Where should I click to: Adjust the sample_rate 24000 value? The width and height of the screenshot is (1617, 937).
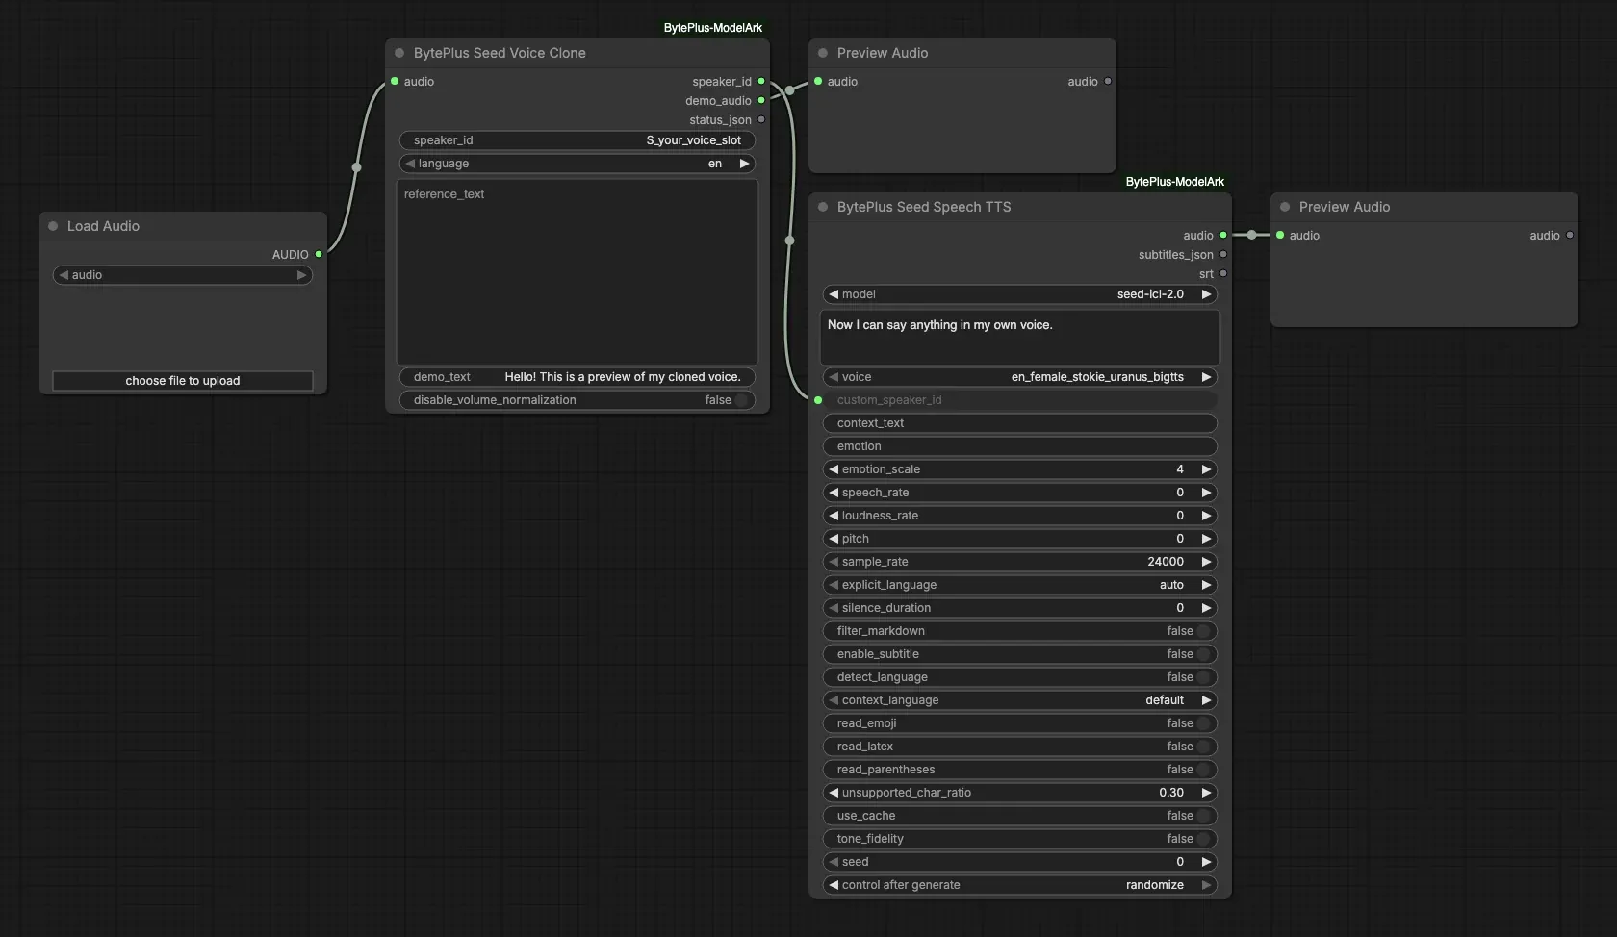click(x=1020, y=562)
